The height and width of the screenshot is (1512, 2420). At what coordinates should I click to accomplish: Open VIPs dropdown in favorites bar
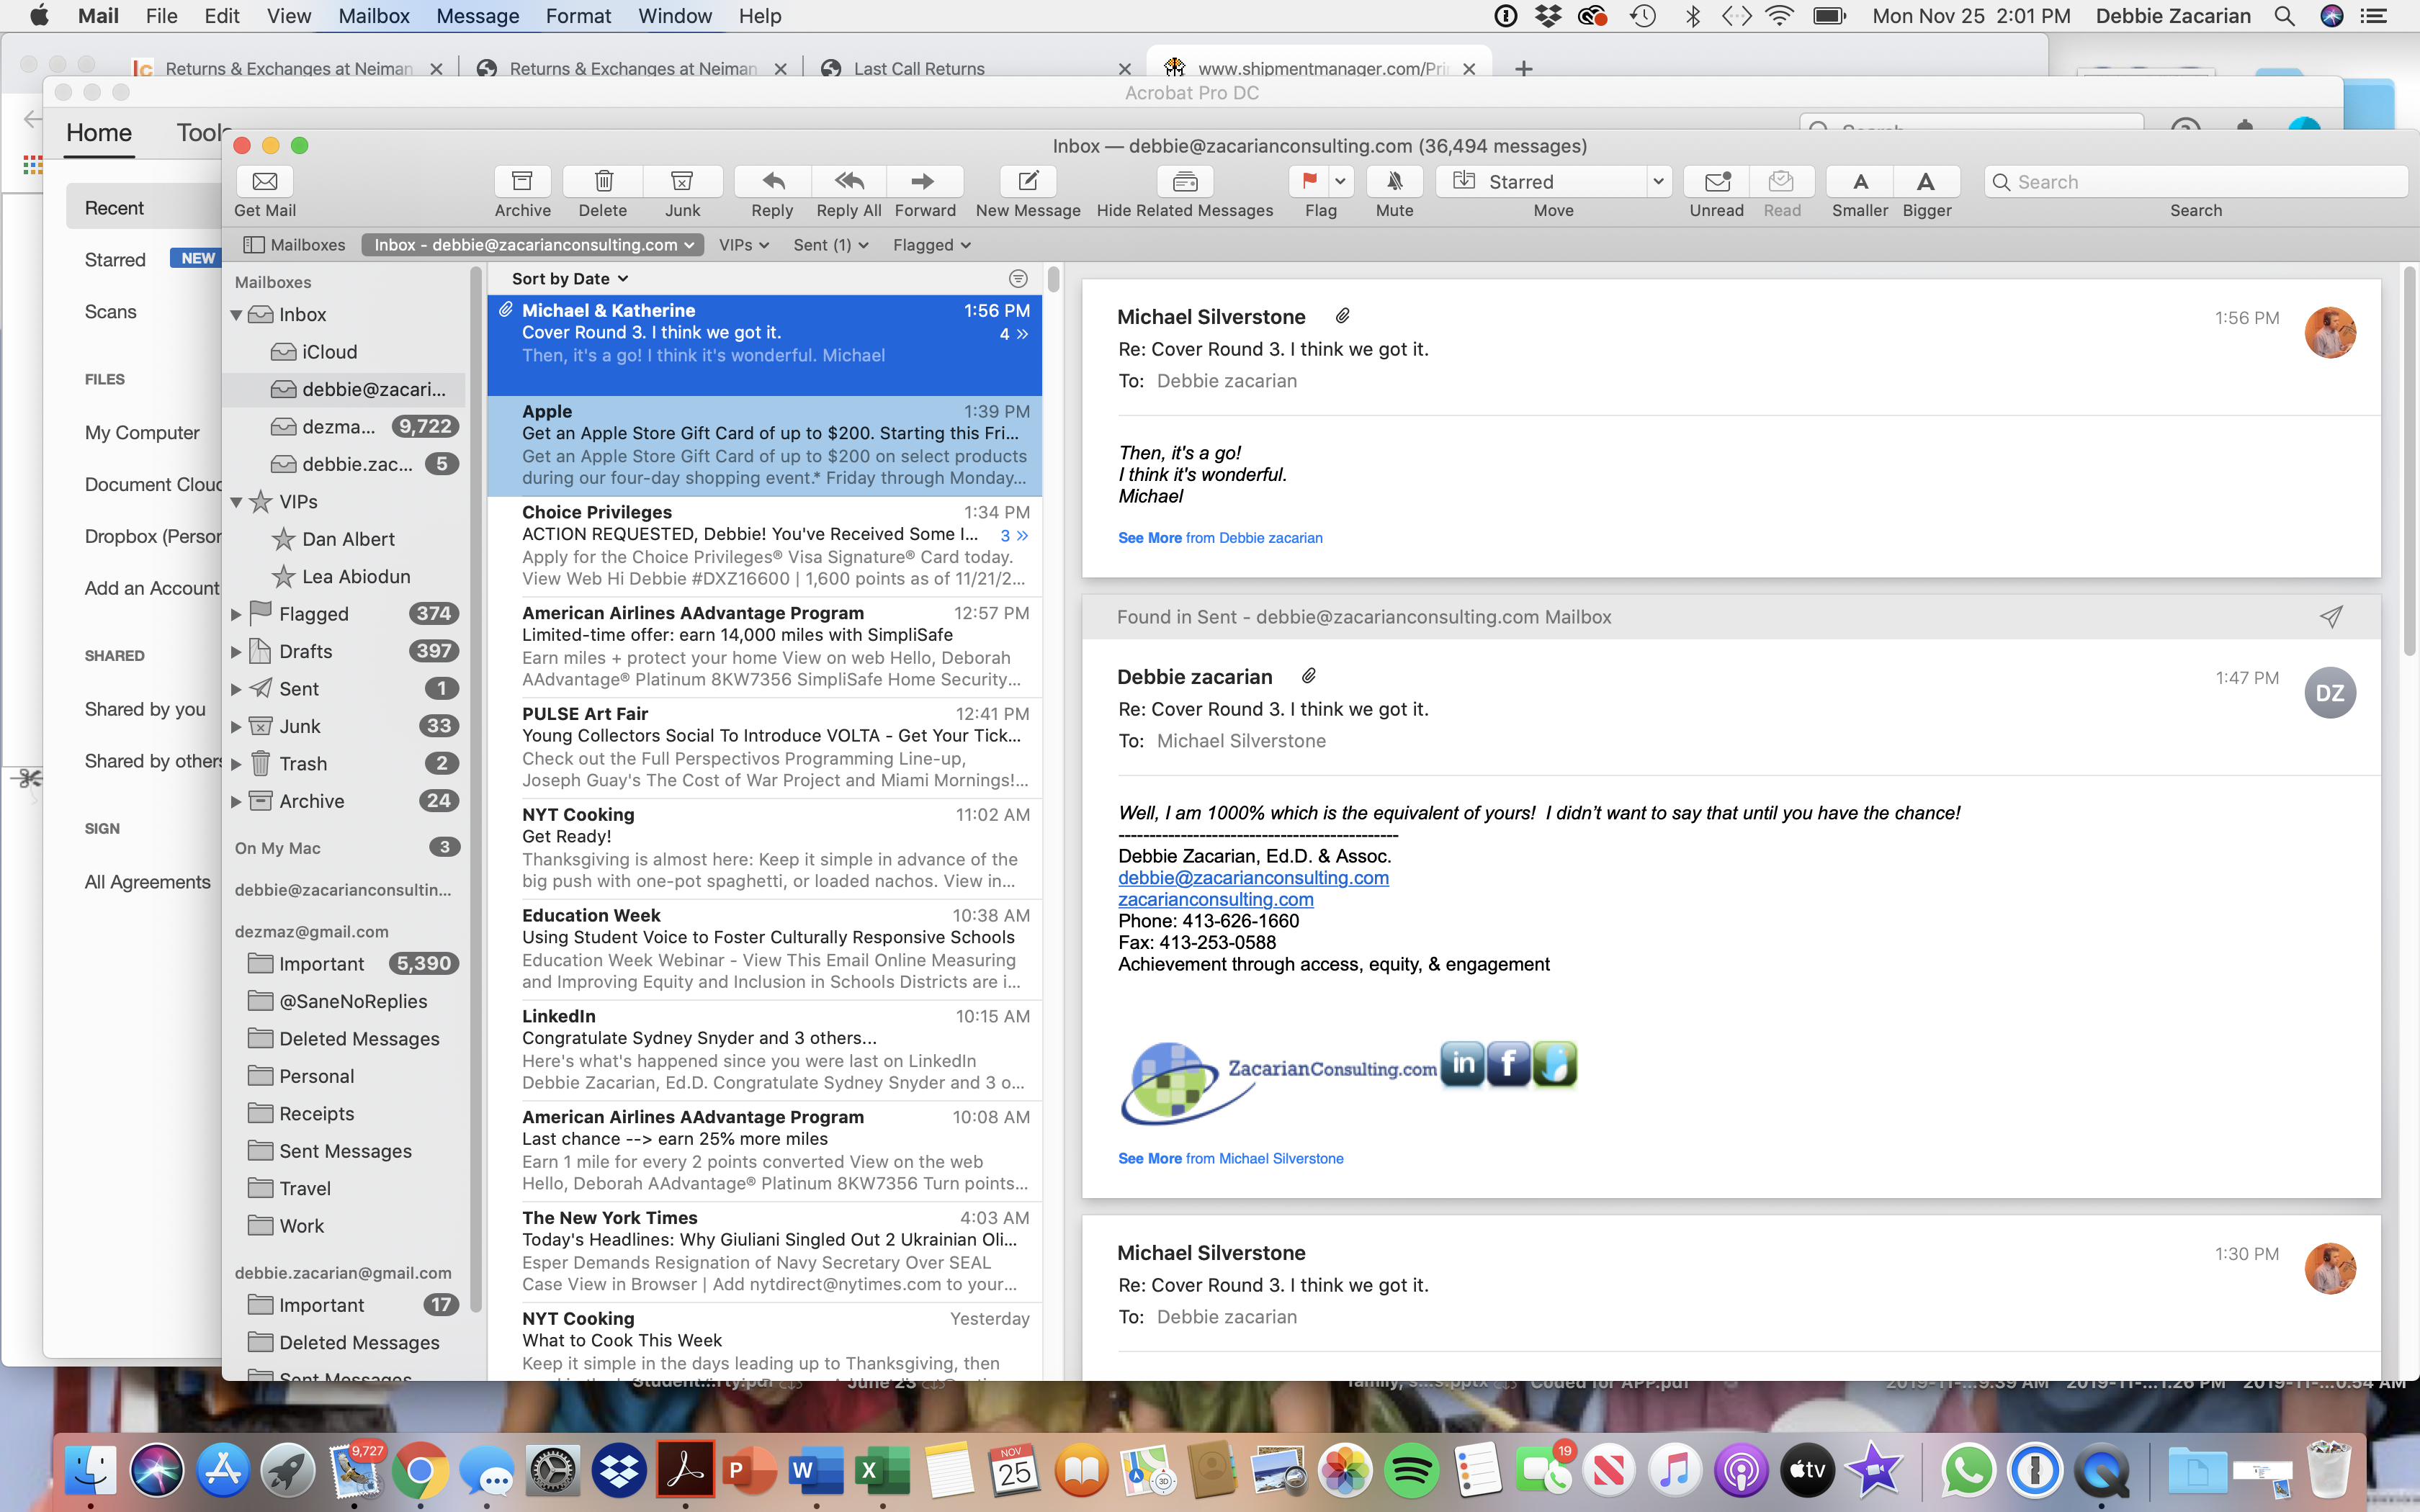coord(744,245)
